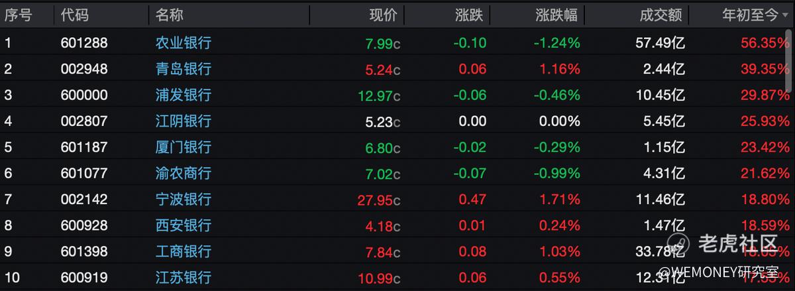Open 渝农商行 stock link
The image size is (795, 291).
(x=184, y=173)
